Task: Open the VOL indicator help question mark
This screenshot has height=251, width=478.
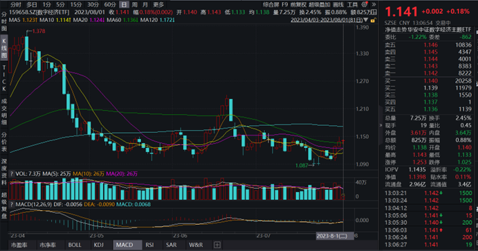Action: tap(12, 174)
